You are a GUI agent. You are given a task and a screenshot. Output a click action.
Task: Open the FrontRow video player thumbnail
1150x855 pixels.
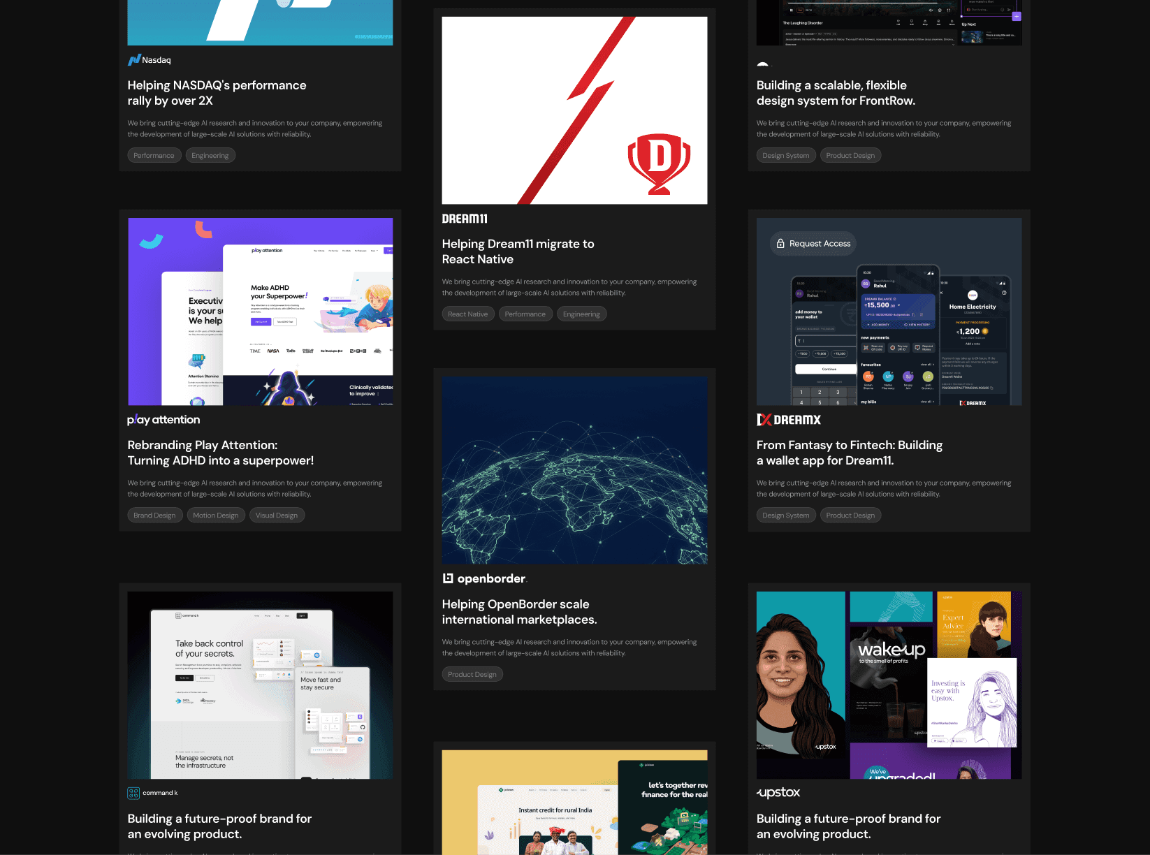coord(889,23)
